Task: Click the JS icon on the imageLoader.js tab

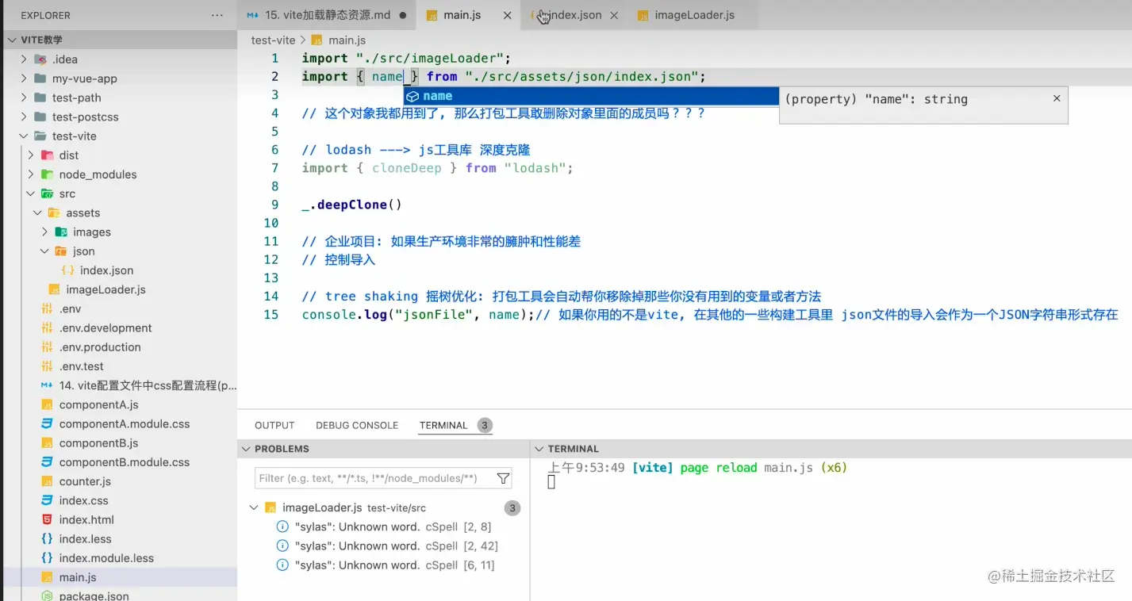Action: 643,15
